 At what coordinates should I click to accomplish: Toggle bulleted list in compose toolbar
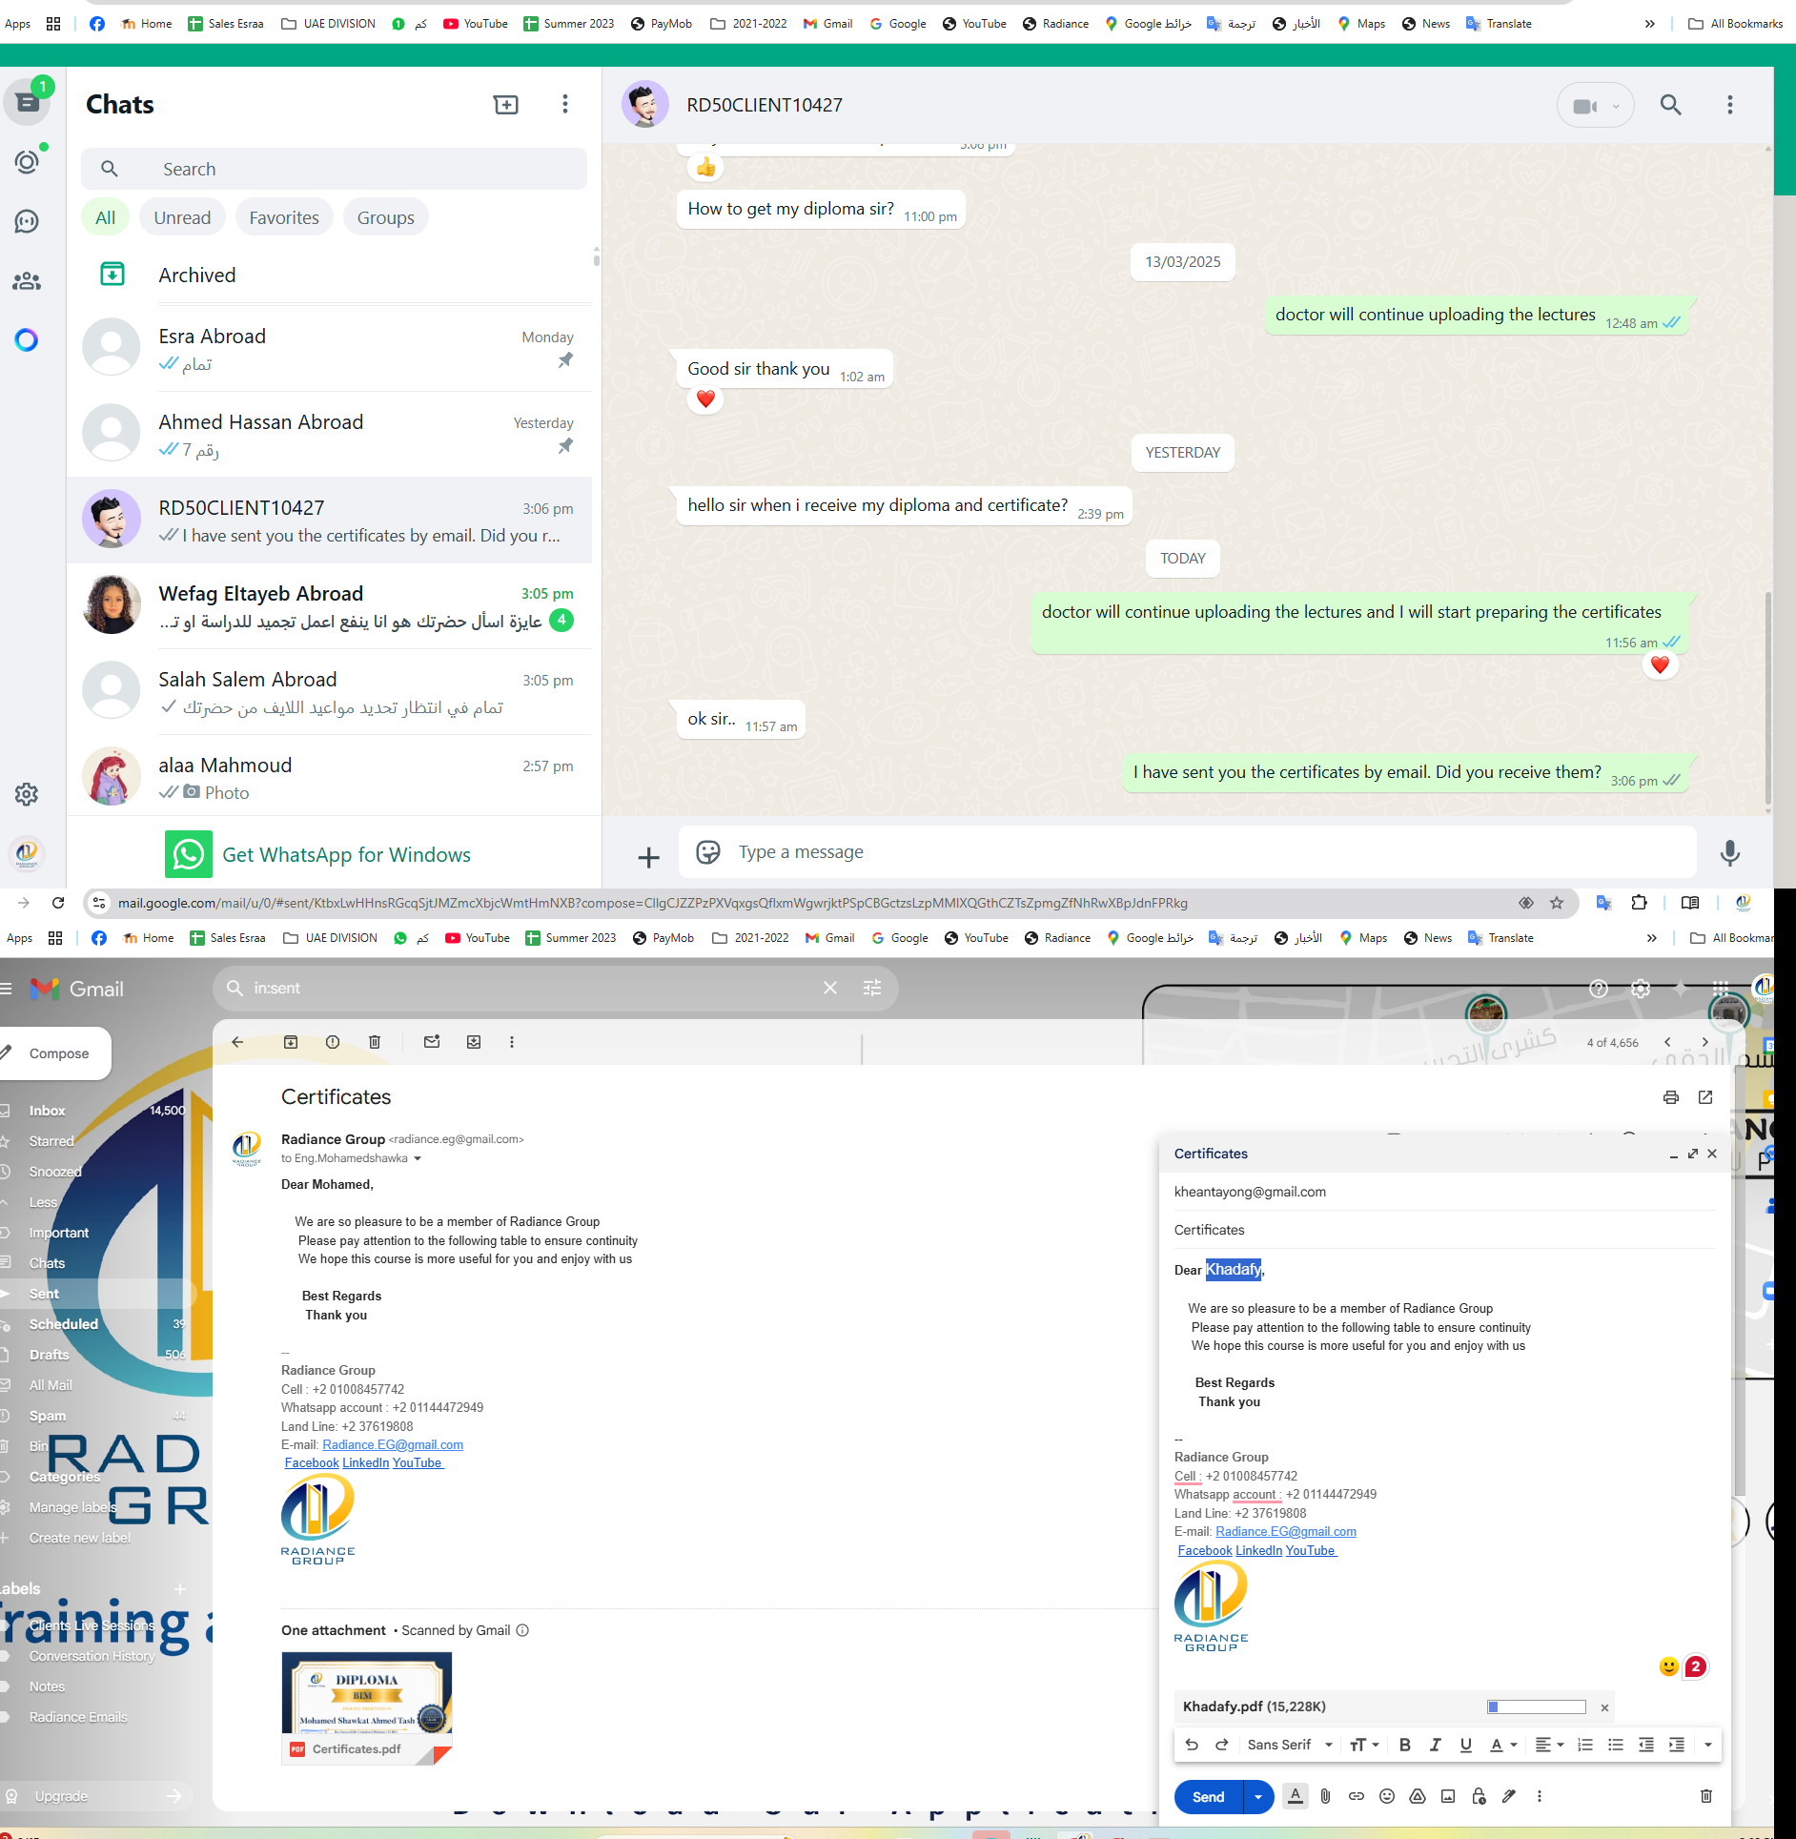[1616, 1745]
